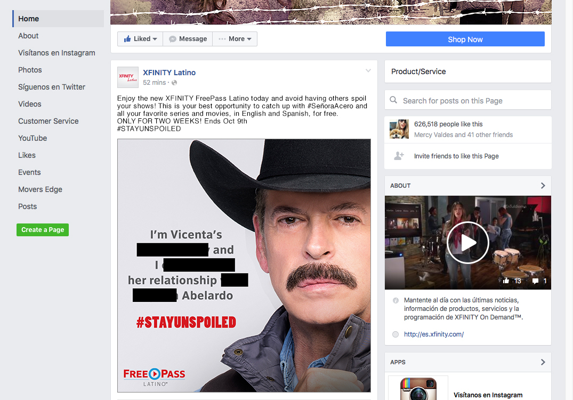Expand the APPS section arrow

tap(543, 362)
